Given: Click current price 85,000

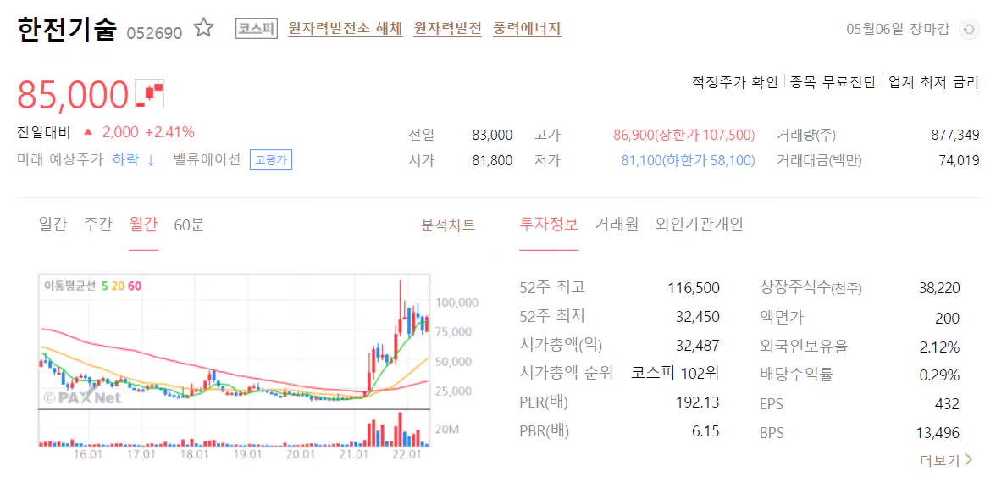Looking at the screenshot, I should 74,95.
